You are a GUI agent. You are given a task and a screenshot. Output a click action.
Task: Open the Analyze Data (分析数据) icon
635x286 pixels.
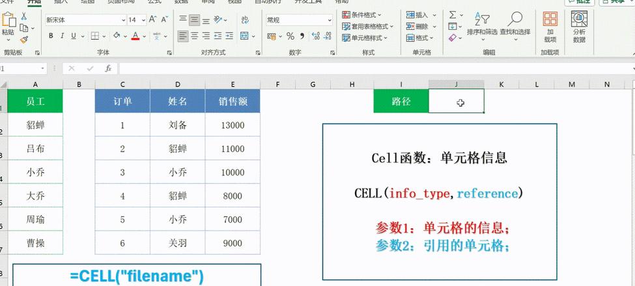(579, 19)
